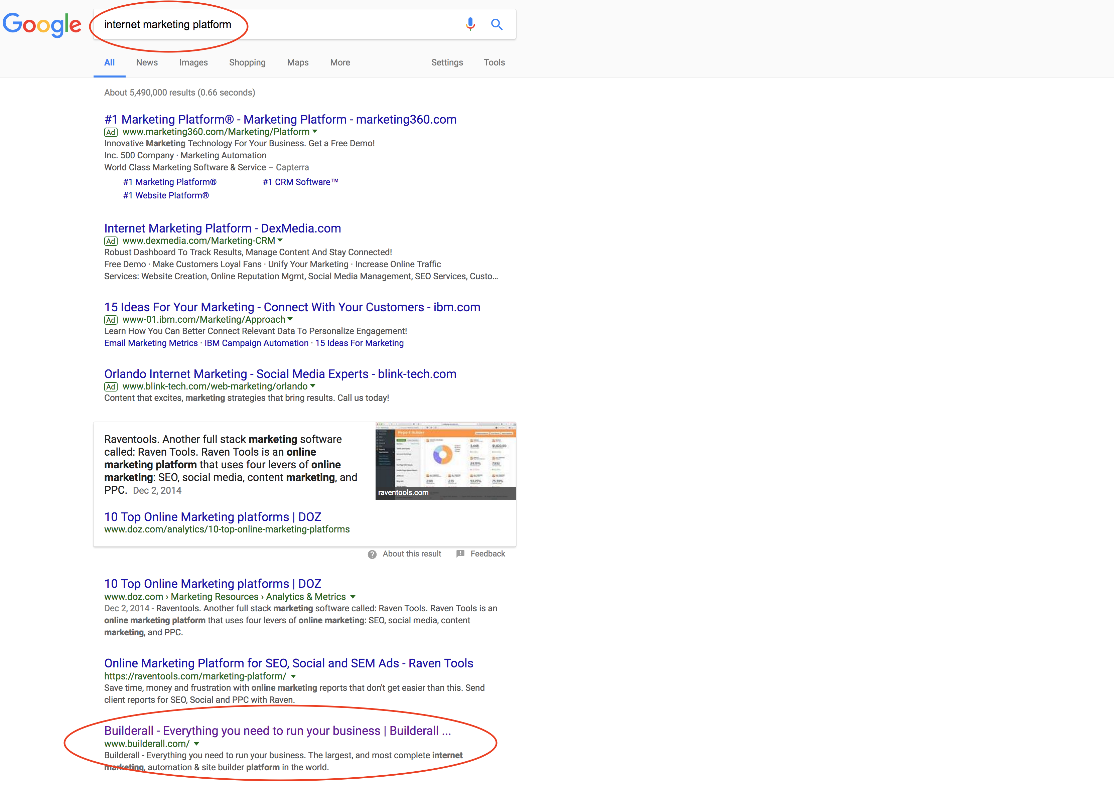Open Online Marketing Platform Raven Tools result
Viewport: 1114px width, 791px height.
[289, 663]
